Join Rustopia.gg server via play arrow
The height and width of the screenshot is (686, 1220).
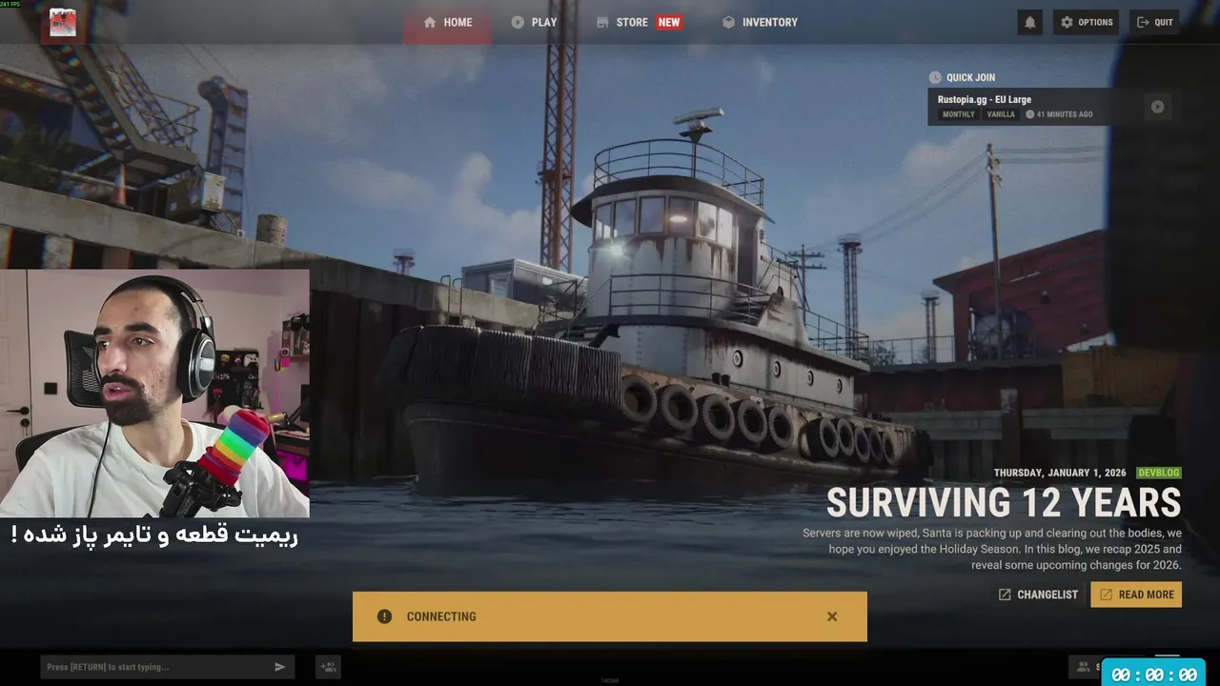[1157, 107]
